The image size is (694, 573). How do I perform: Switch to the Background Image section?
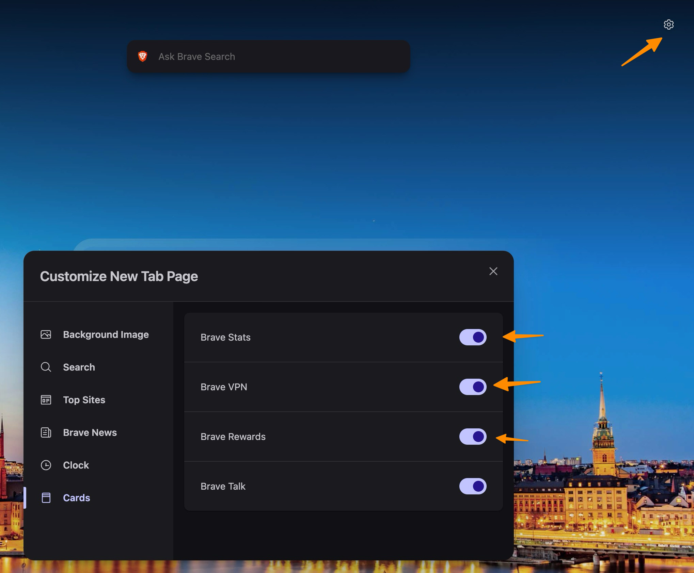point(106,334)
